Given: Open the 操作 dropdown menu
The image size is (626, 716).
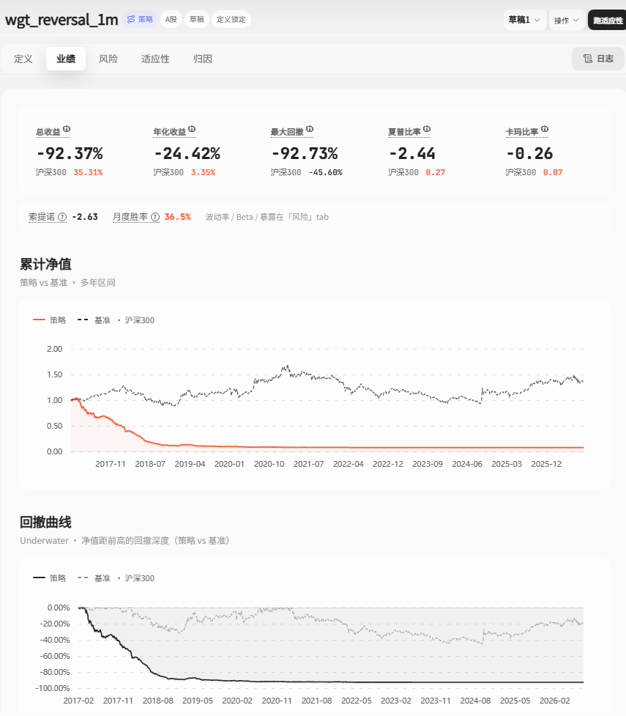Looking at the screenshot, I should (567, 20).
